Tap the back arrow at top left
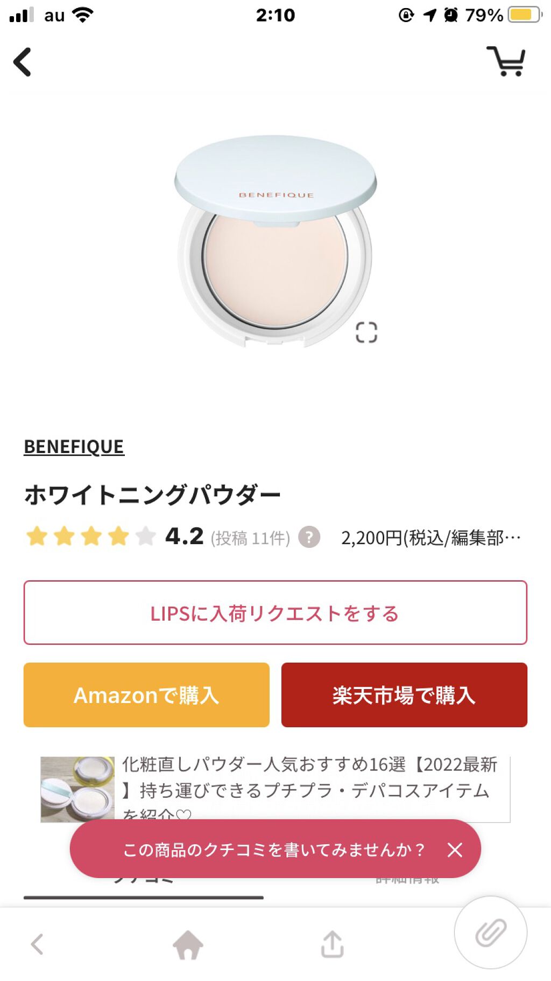The width and height of the screenshot is (551, 981). point(23,62)
